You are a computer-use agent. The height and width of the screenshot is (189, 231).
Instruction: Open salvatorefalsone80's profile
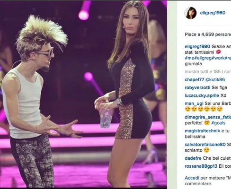tap(205, 145)
